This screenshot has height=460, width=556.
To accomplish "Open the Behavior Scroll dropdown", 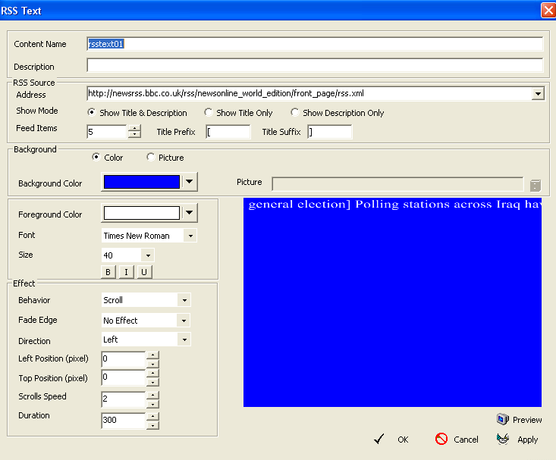I will (x=184, y=300).
